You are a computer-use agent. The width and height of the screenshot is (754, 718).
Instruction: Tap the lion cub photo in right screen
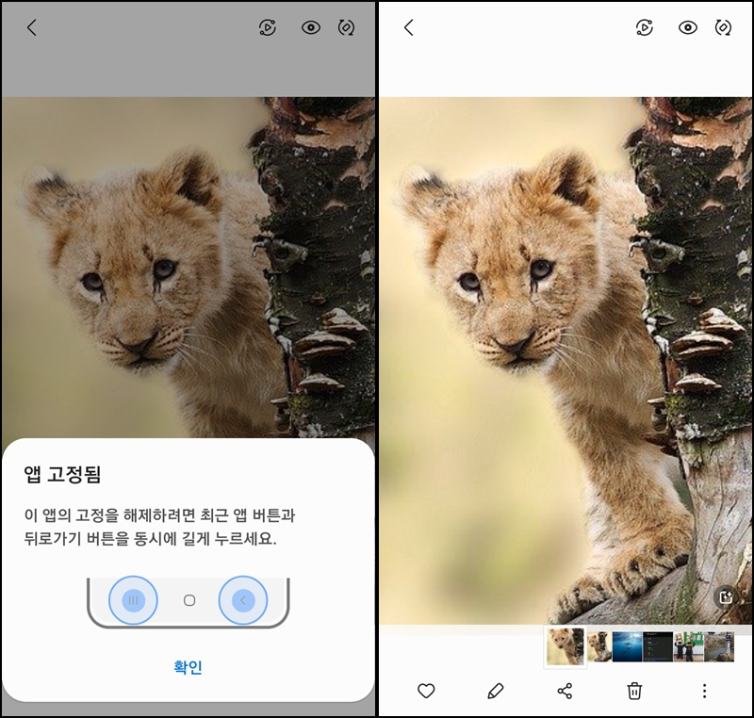click(x=565, y=361)
